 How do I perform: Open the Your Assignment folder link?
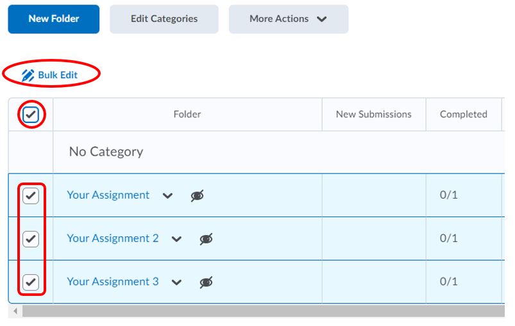(108, 195)
